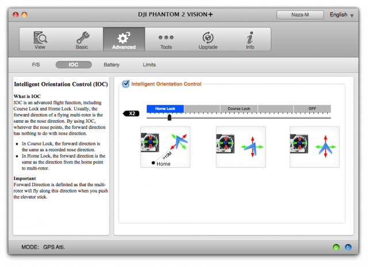This screenshot has height=267, width=368.
Task: Click the Course Lock diagram thumbnail
Action: coord(240,147)
